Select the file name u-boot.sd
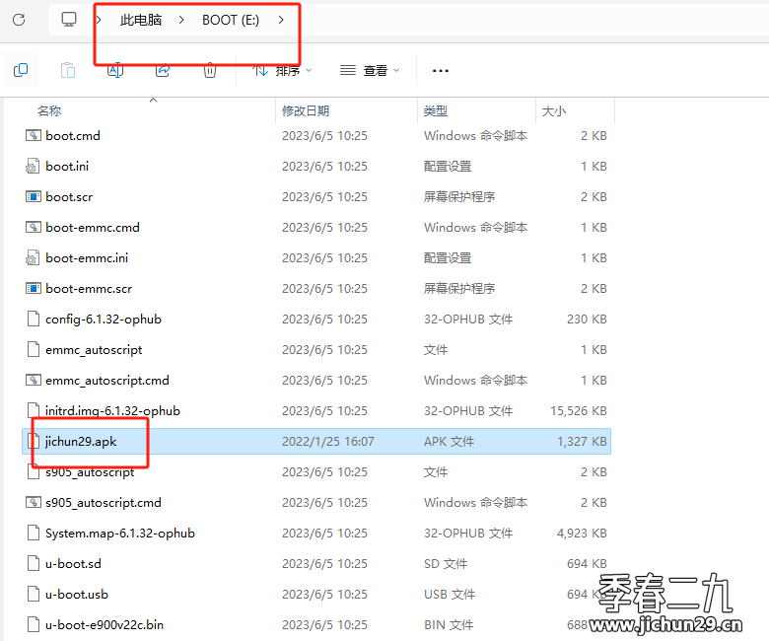The width and height of the screenshot is (769, 641). point(73,564)
